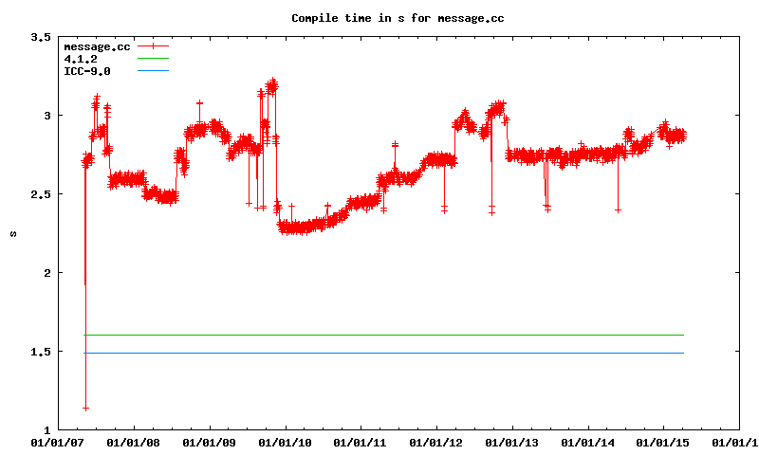Click the '2.5' y-axis tick label
759x455 pixels.
tap(40, 194)
